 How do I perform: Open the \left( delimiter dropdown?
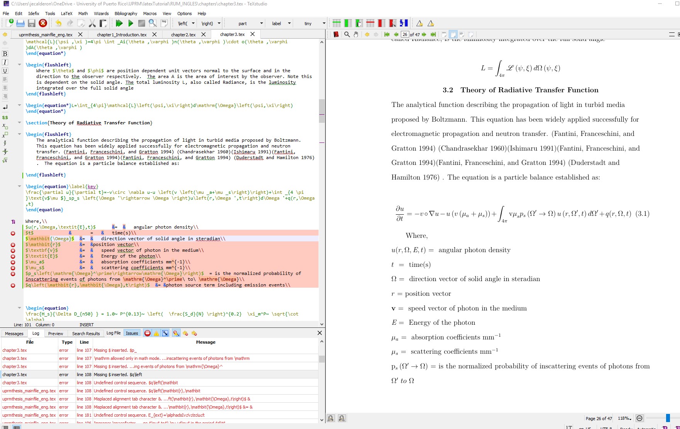coord(193,24)
